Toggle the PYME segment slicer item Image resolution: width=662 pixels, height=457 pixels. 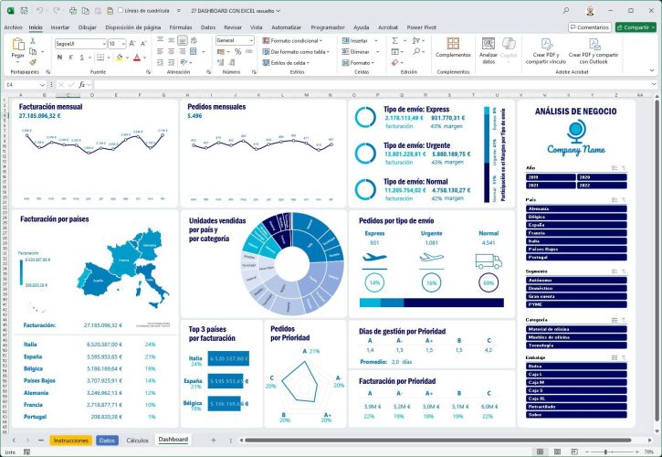click(x=576, y=304)
